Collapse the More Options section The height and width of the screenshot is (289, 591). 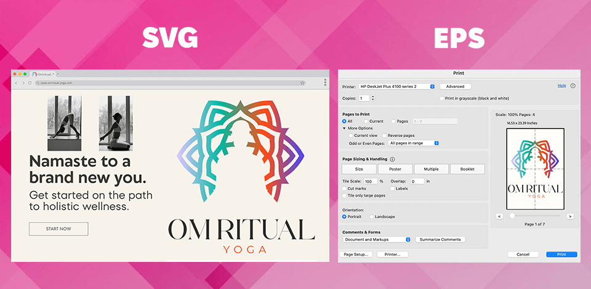pyautogui.click(x=344, y=129)
